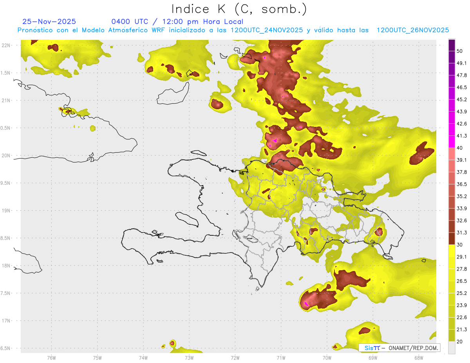Click the "17N" latitude label
The height and width of the screenshot is (363, 470).
pos(6,321)
